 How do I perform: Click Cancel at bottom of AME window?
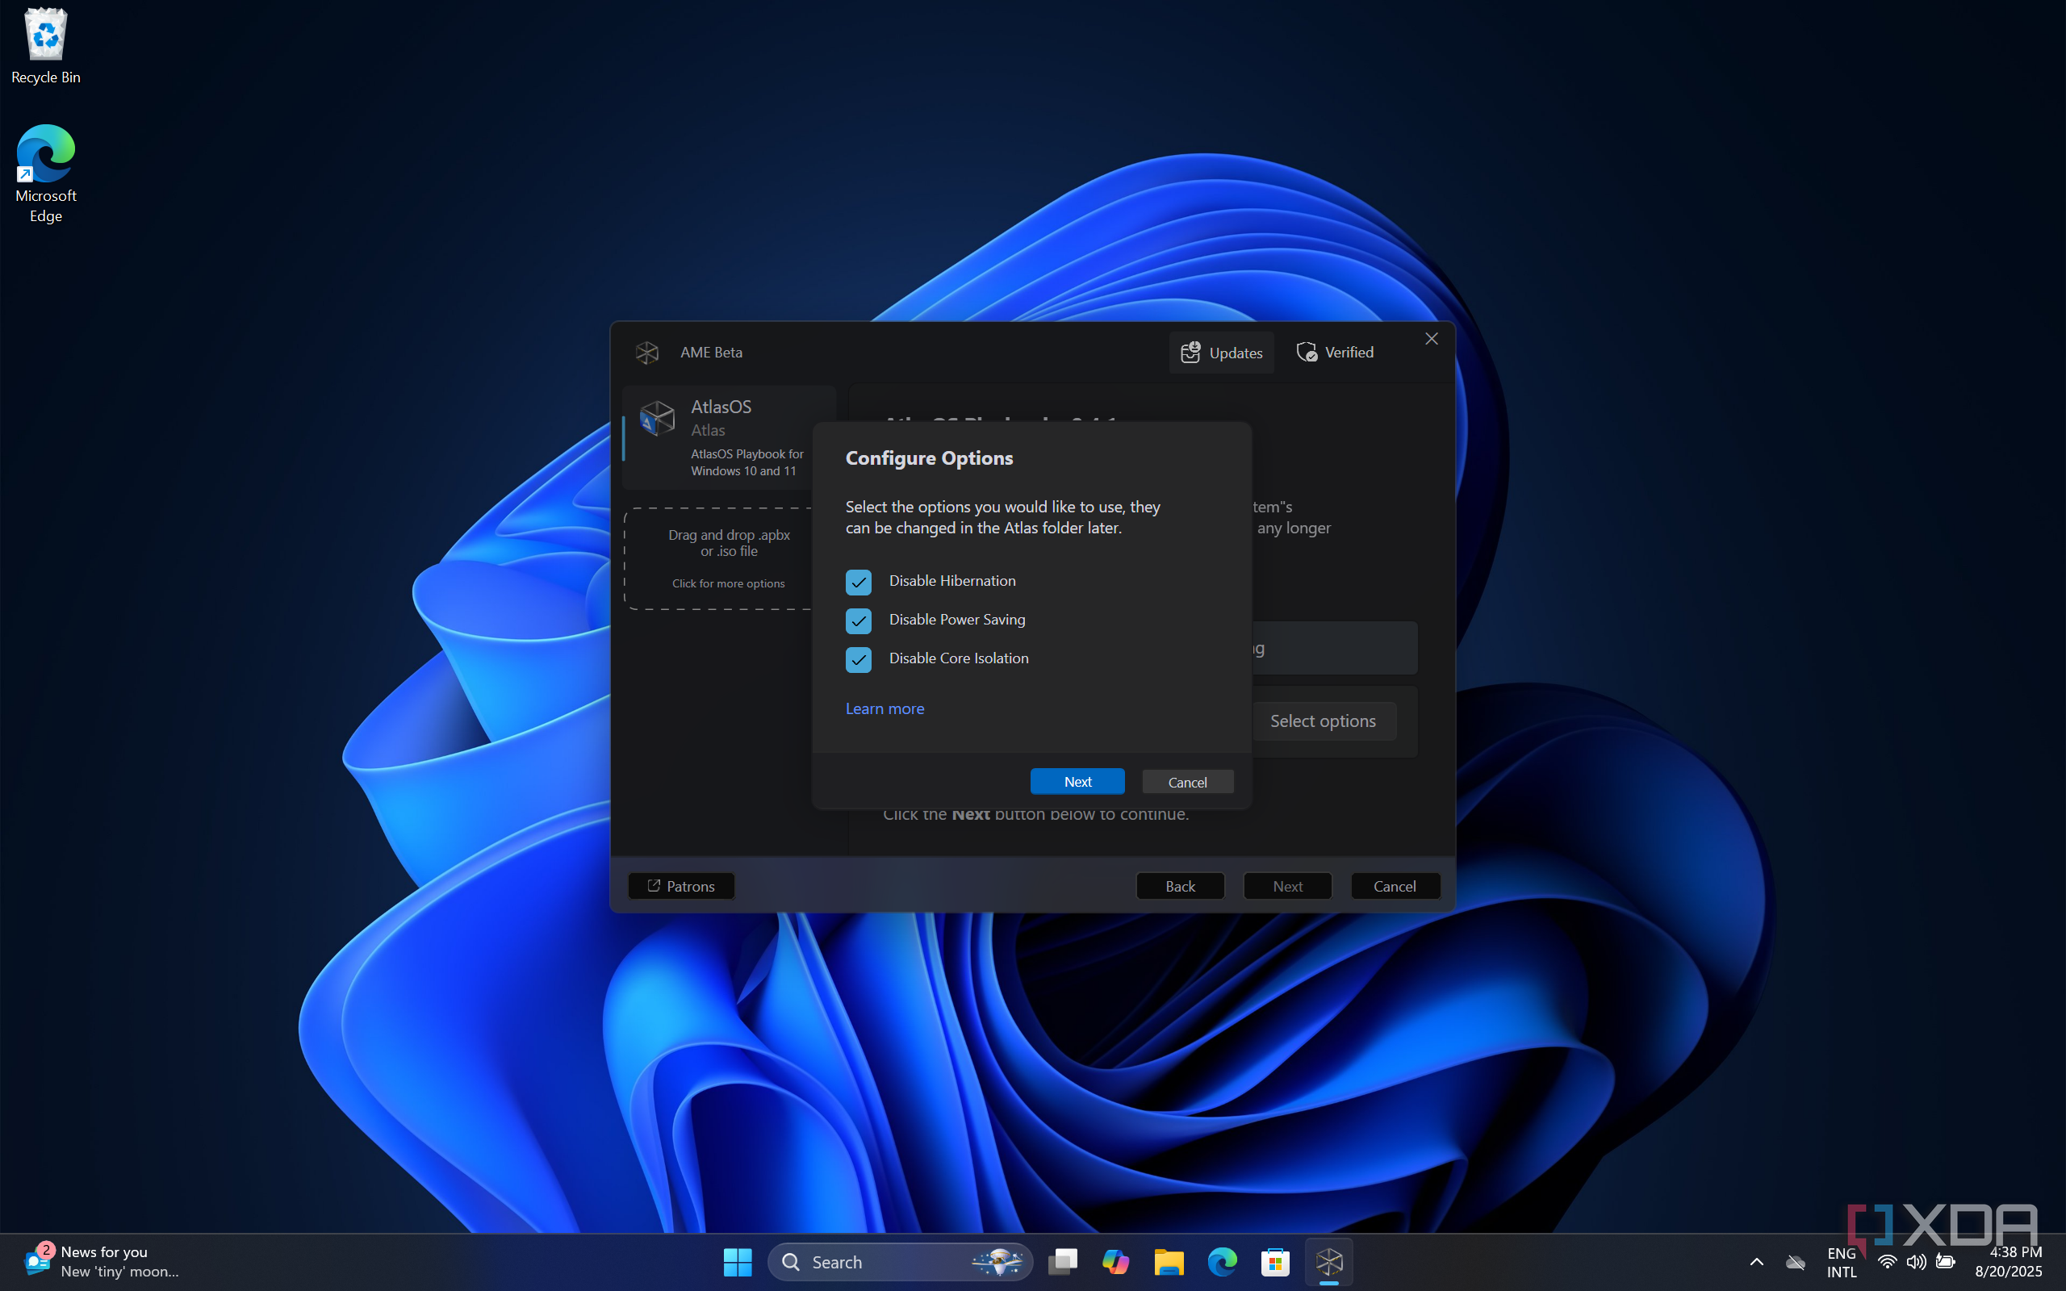pos(1395,886)
